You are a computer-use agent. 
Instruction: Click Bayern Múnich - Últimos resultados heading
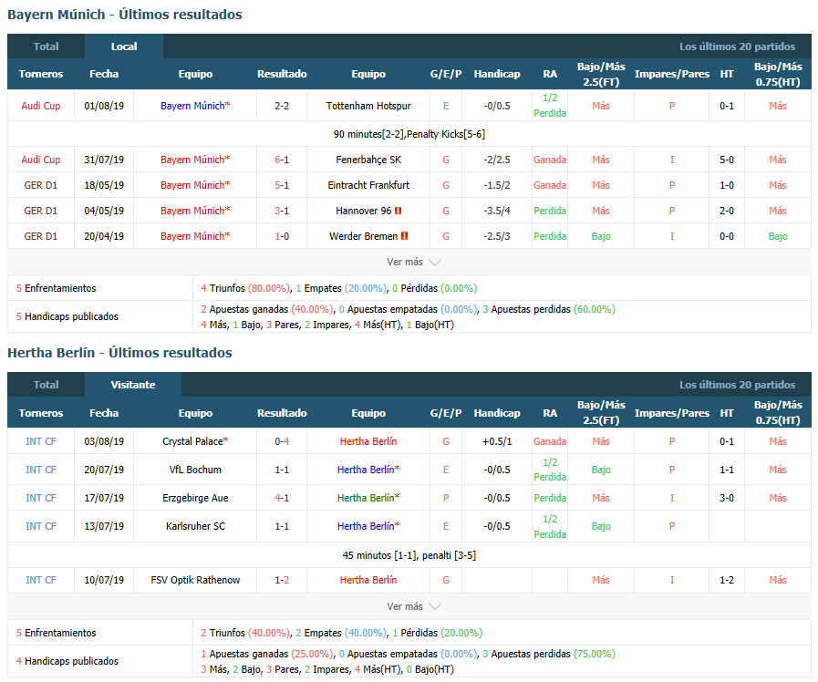[x=125, y=15]
